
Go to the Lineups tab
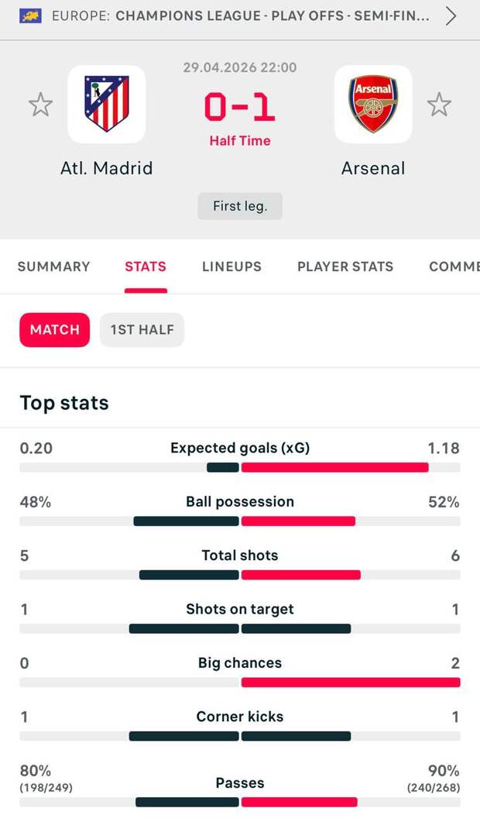click(231, 267)
